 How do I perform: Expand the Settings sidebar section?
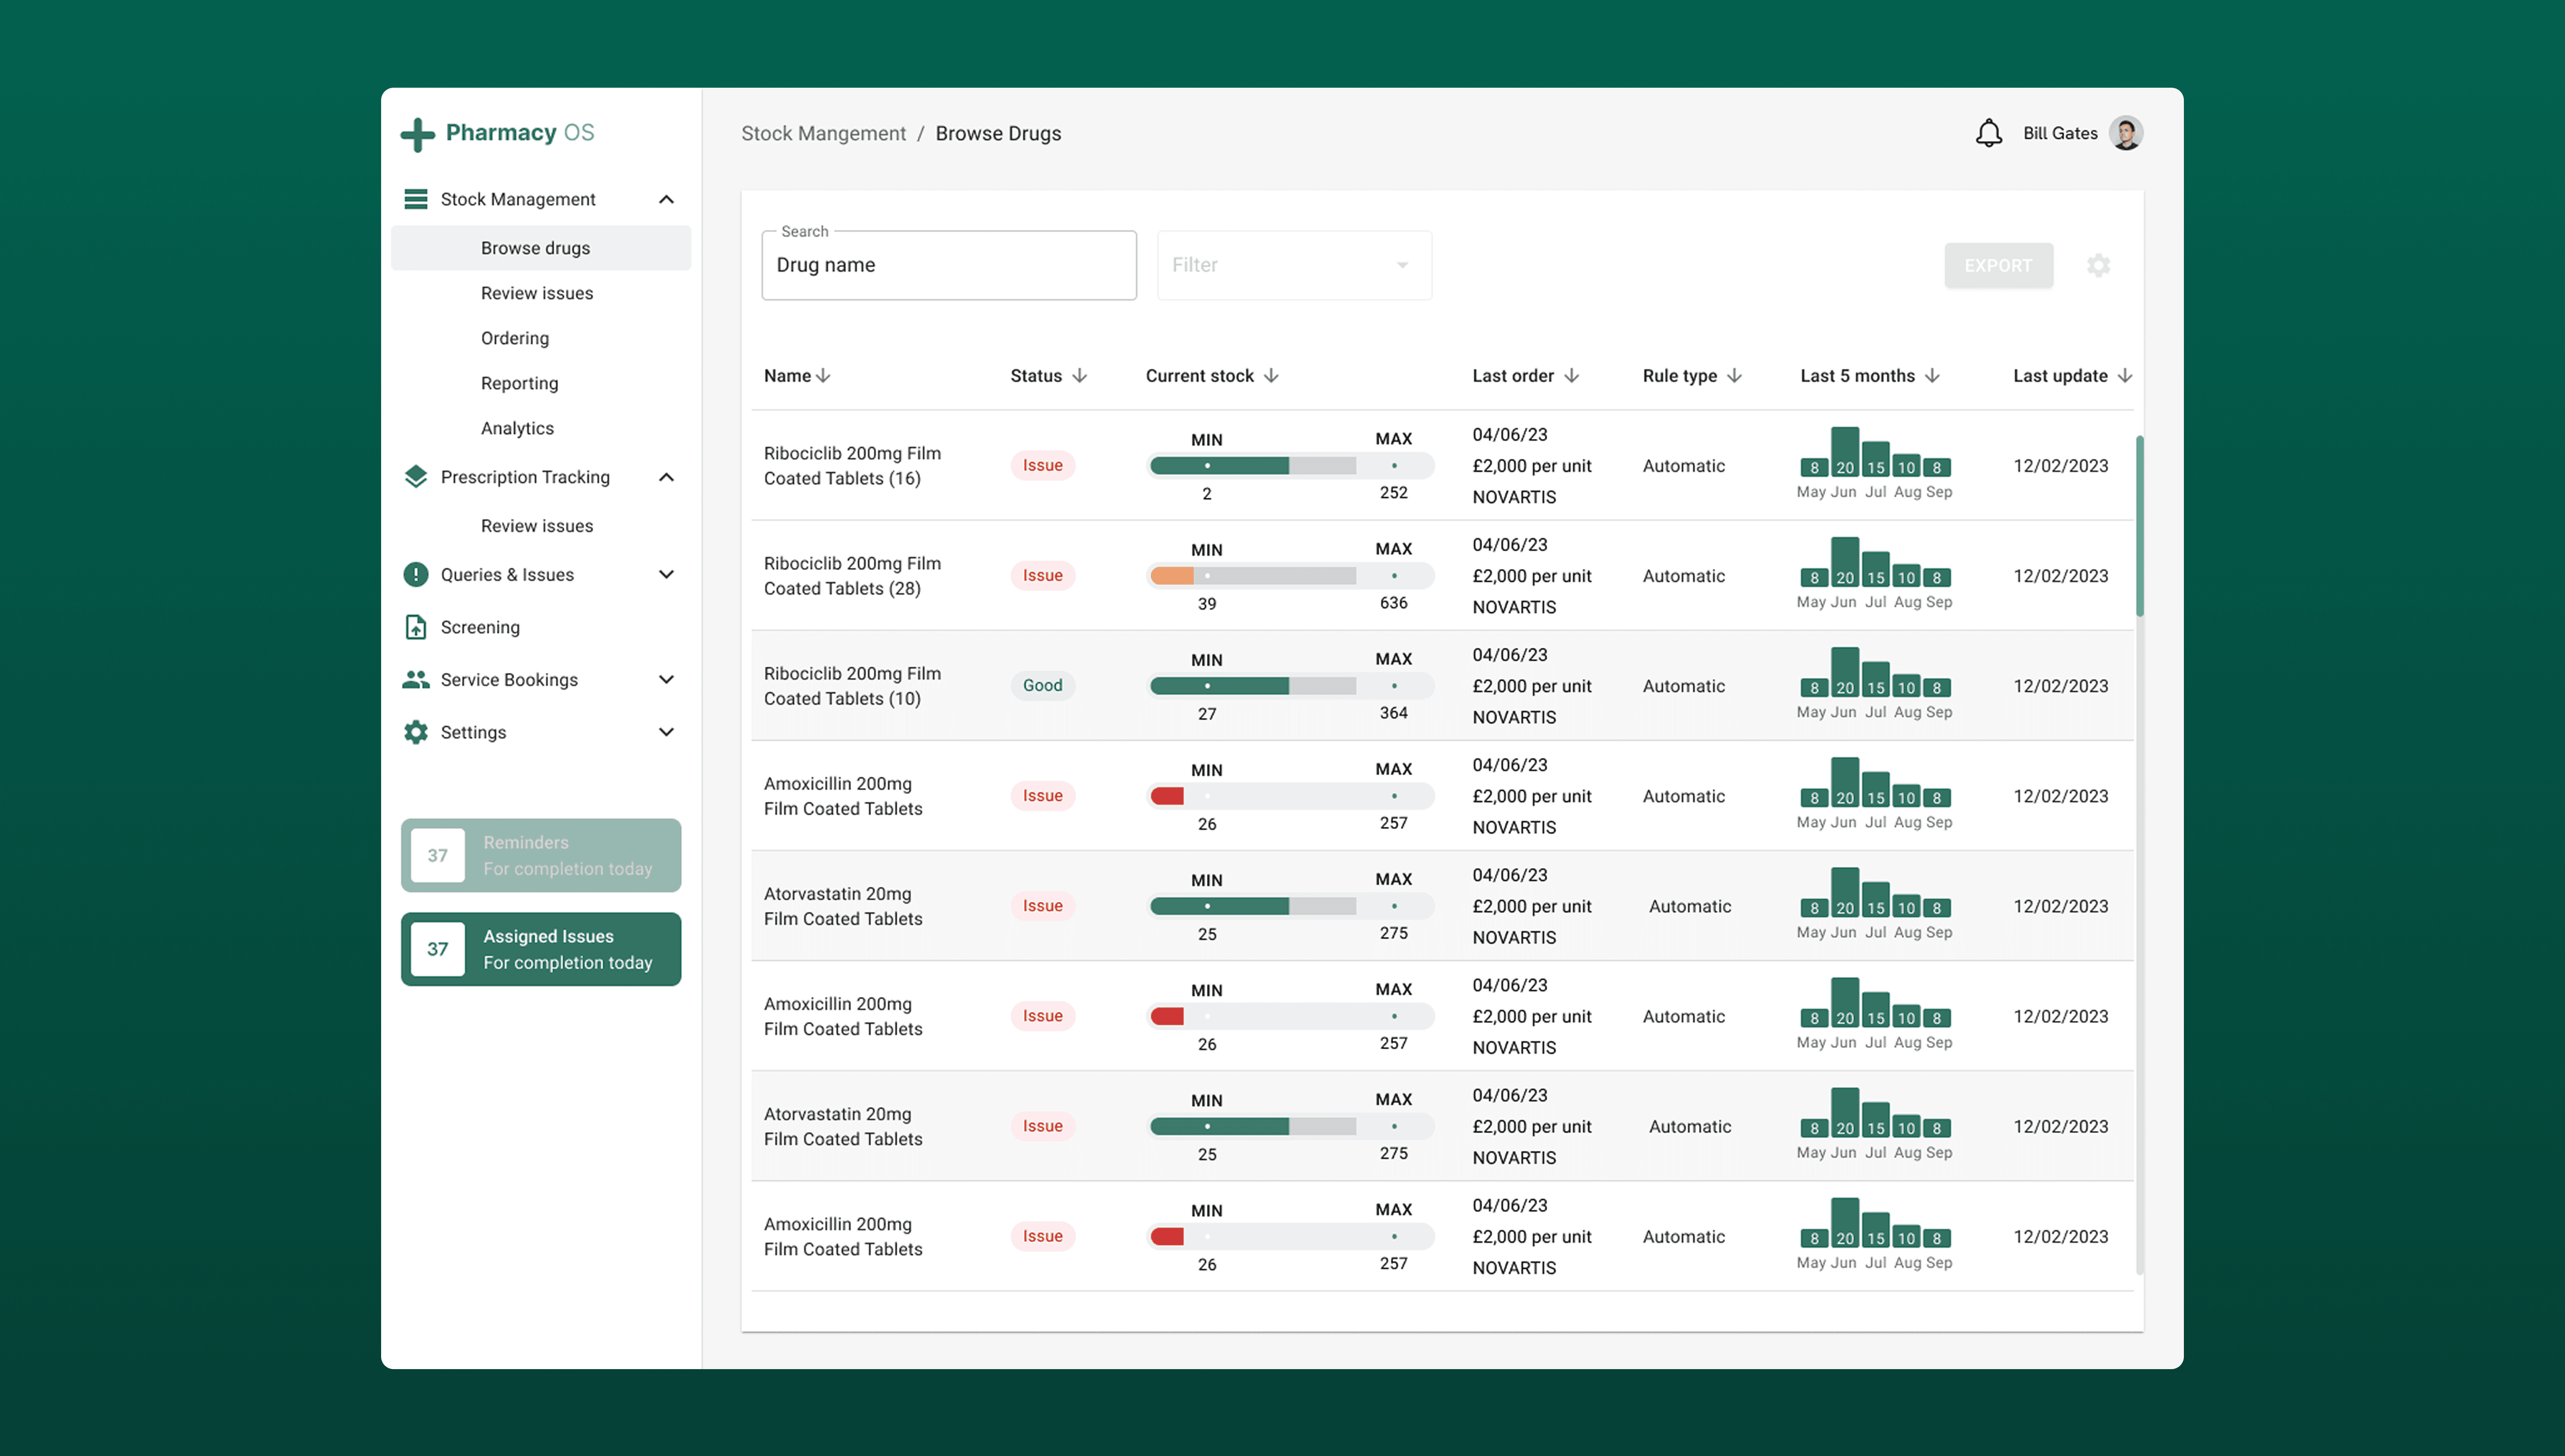coord(666,732)
